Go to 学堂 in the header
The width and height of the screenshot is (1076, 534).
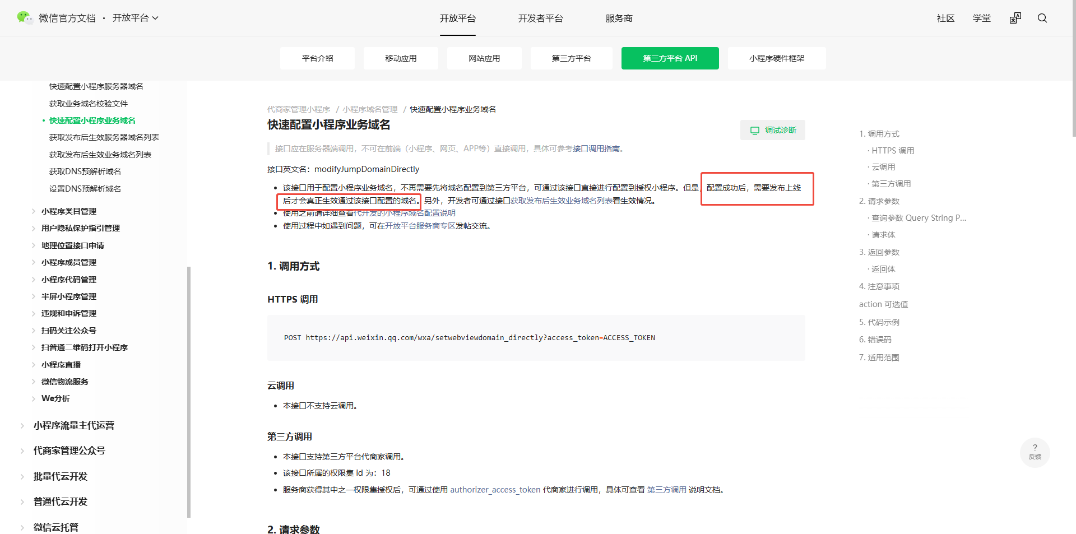point(982,18)
